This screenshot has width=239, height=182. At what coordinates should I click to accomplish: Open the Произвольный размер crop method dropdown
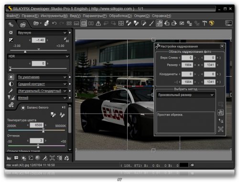point(185,95)
